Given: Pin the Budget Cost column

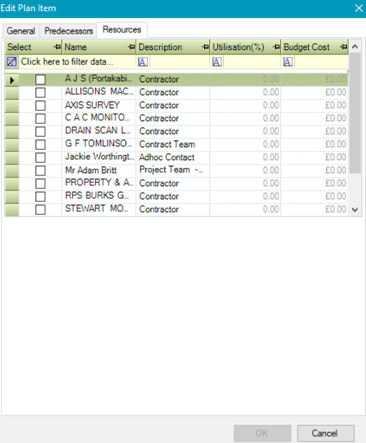Looking at the screenshot, I should click(x=344, y=47).
